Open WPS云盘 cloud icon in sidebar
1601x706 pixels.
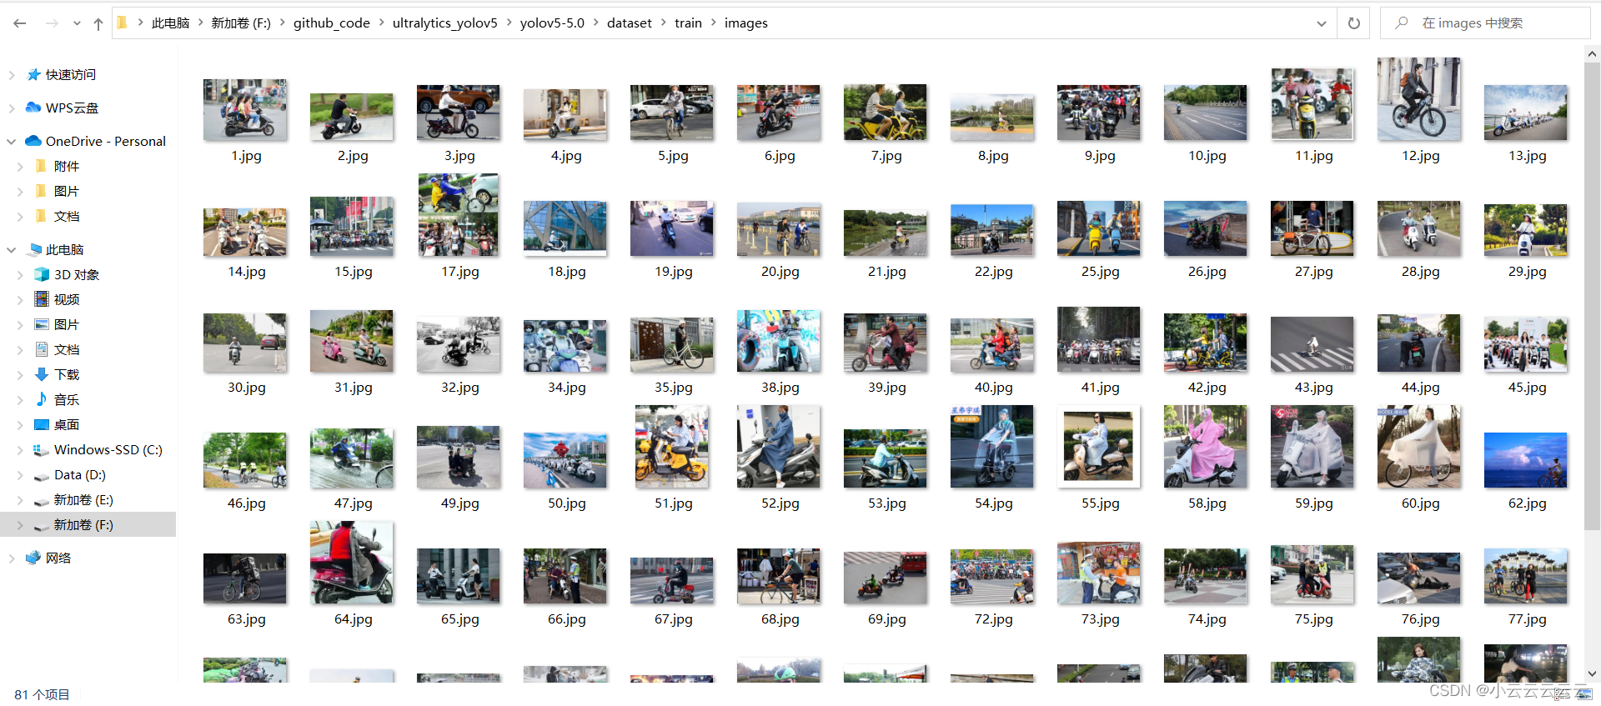pyautogui.click(x=33, y=108)
